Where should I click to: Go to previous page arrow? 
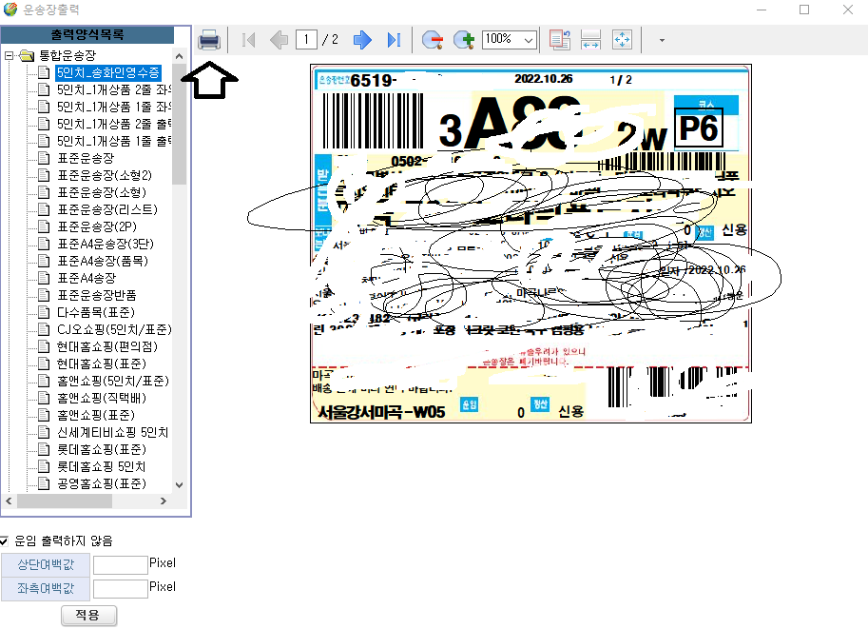pos(279,40)
